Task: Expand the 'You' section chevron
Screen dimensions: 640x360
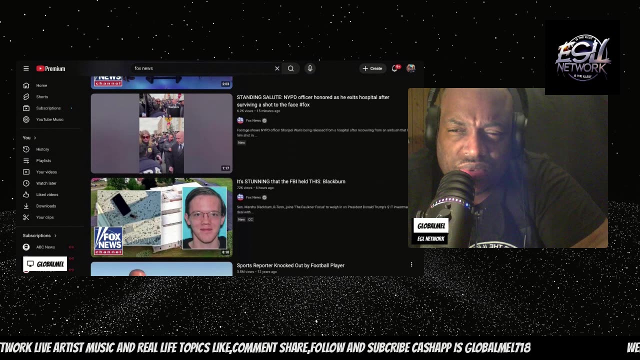Action: click(35, 138)
